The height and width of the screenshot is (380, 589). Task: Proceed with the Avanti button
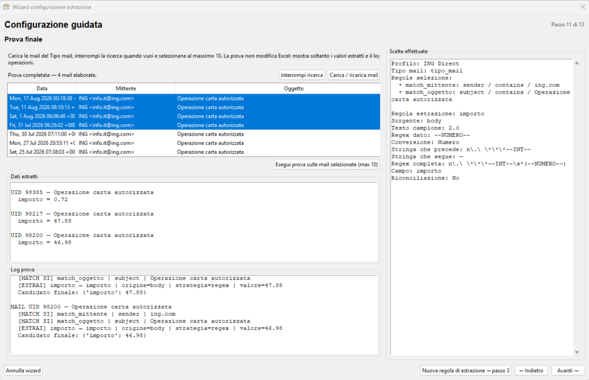click(568, 371)
